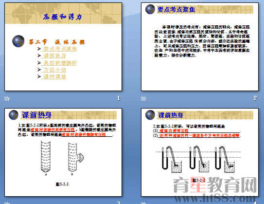Open the 课前热身 link on slide 1
The width and height of the screenshot is (264, 204).
click(x=54, y=56)
